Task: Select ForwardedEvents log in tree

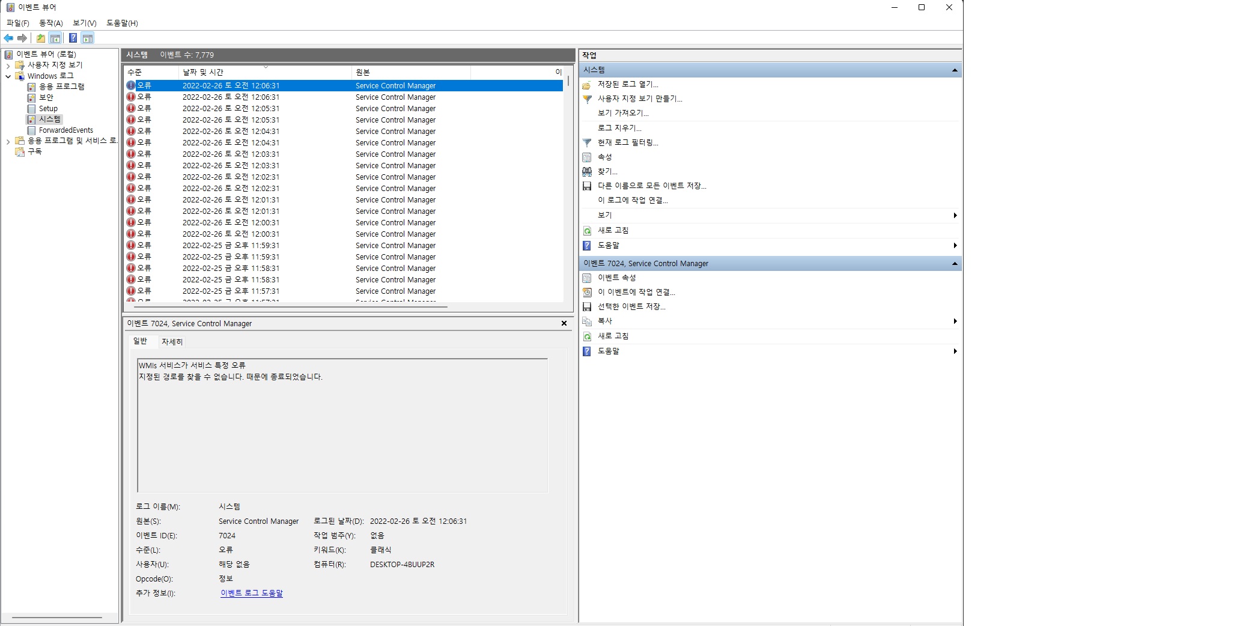Action: point(66,130)
